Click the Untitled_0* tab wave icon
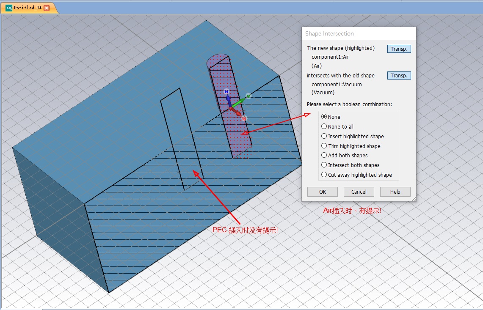Viewport: 483px width, 310px height. [x=9, y=8]
